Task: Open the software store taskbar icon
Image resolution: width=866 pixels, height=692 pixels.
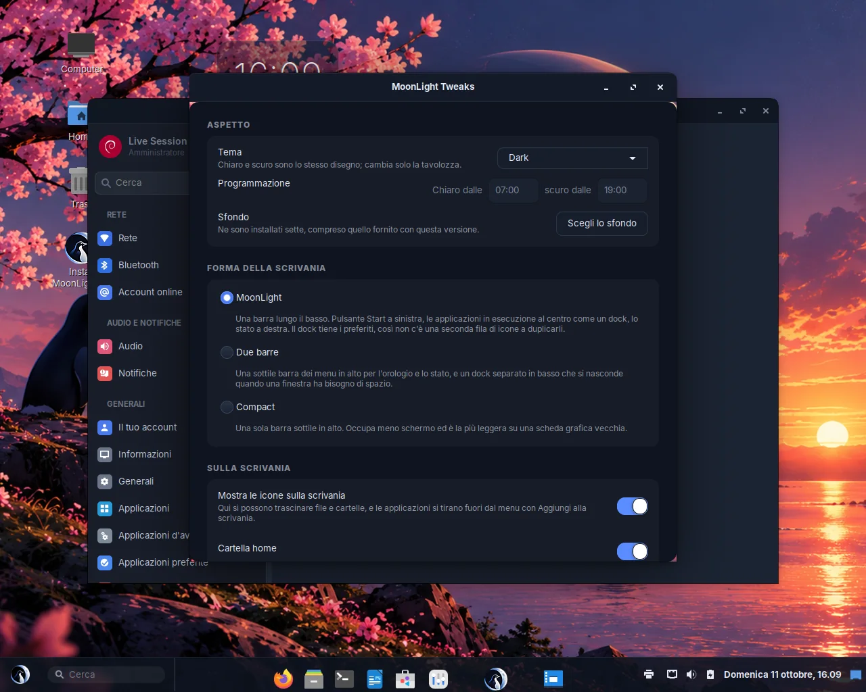Action: tap(405, 678)
